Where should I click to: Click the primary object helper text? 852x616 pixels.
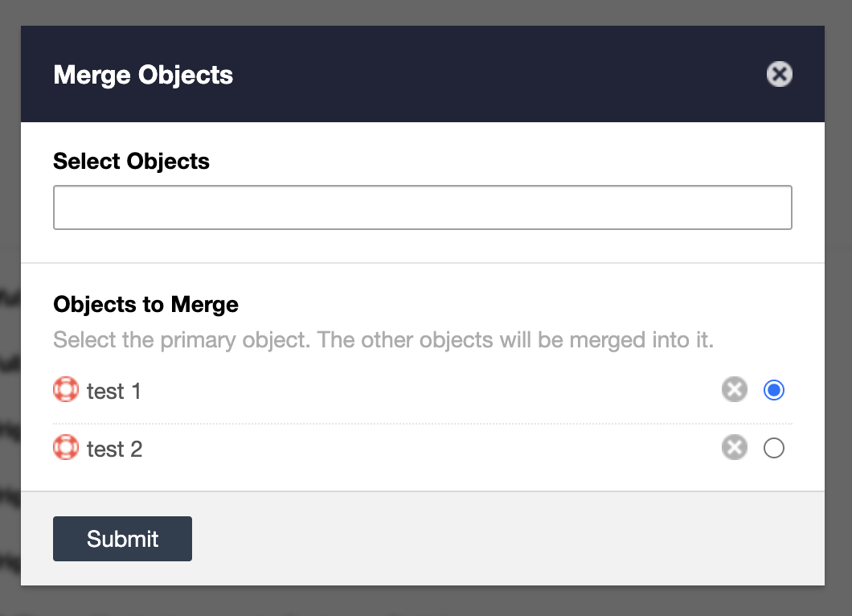point(383,339)
